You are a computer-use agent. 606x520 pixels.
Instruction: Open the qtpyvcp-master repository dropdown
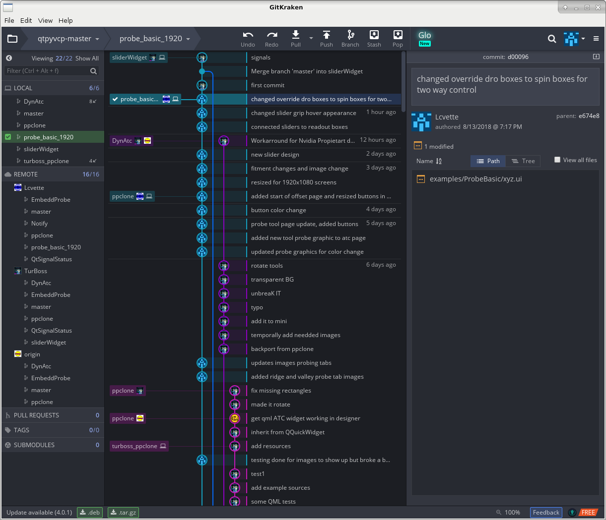(68, 39)
